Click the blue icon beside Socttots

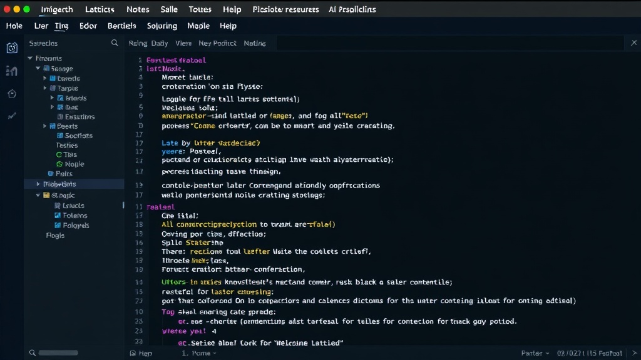pyautogui.click(x=59, y=136)
